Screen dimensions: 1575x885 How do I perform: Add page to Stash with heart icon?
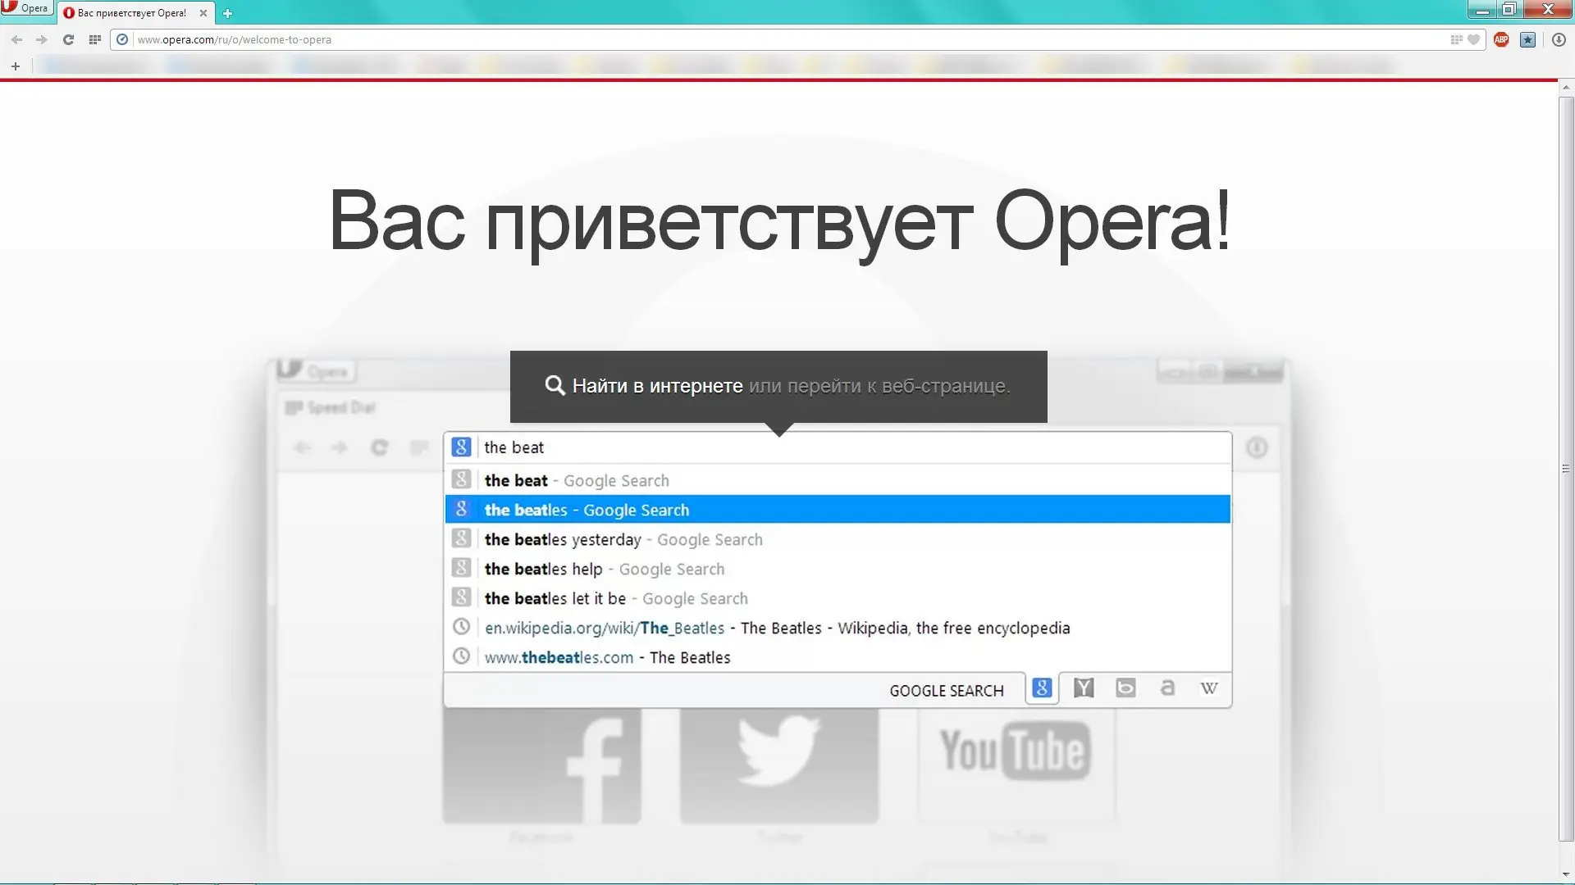point(1473,39)
